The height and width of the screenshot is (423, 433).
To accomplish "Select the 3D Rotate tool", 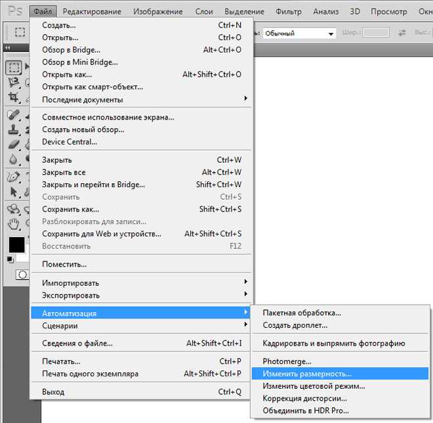I will click(14, 210).
